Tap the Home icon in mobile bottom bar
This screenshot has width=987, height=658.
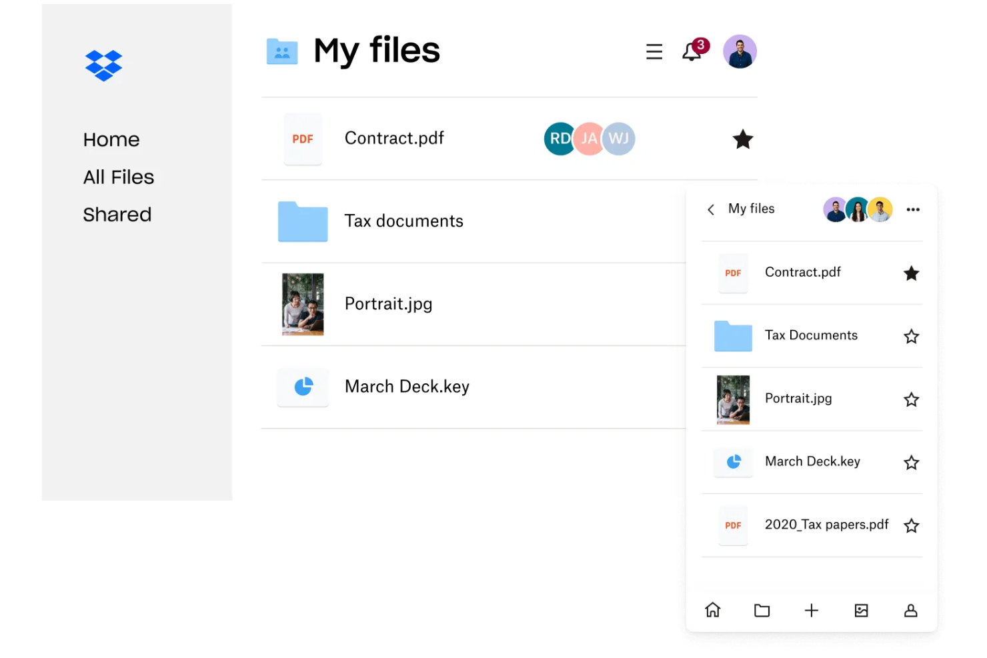click(x=713, y=610)
